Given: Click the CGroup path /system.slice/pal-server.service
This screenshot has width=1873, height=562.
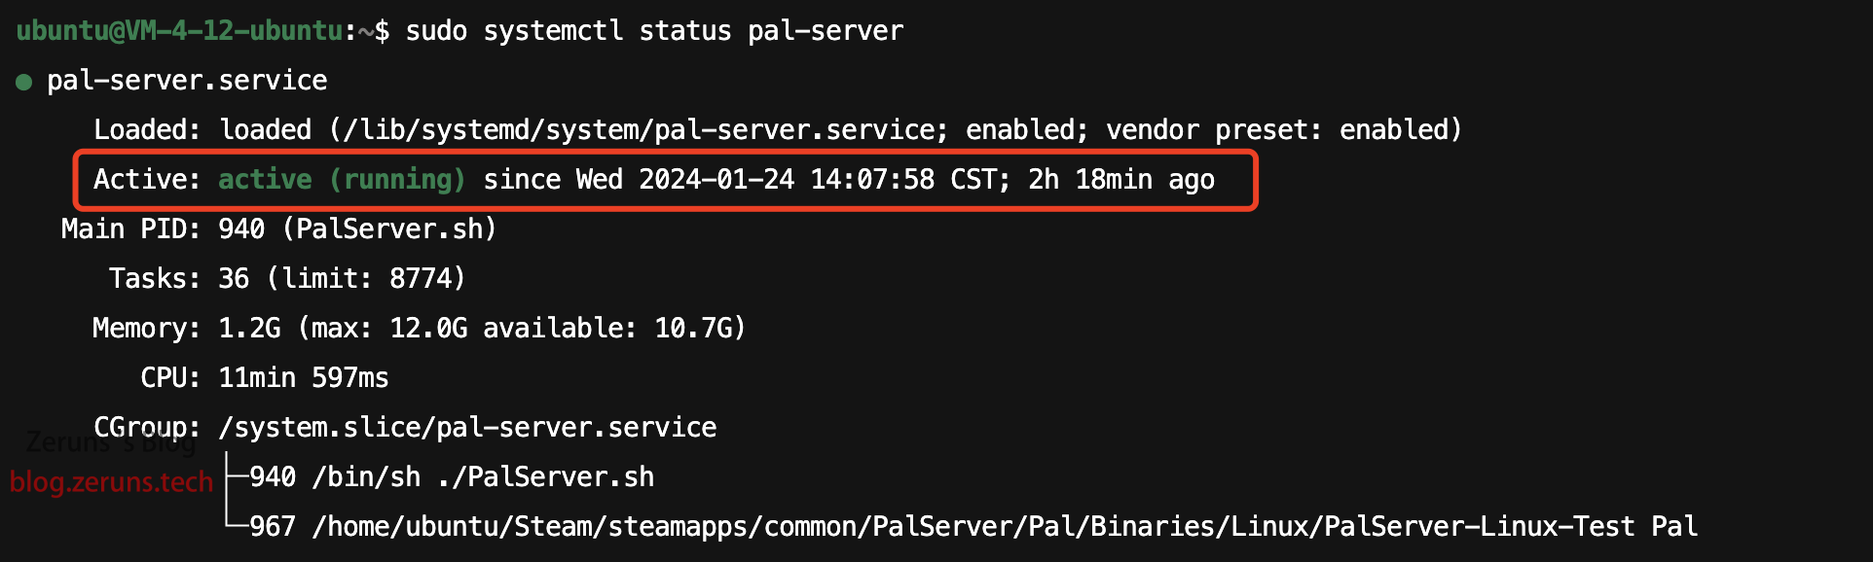Looking at the screenshot, I should tap(467, 428).
